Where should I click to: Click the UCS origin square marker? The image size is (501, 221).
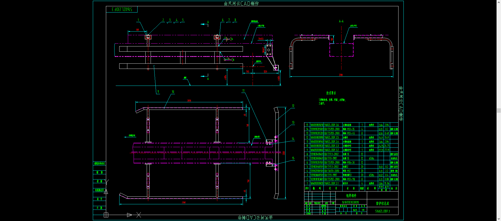tap(106, 215)
